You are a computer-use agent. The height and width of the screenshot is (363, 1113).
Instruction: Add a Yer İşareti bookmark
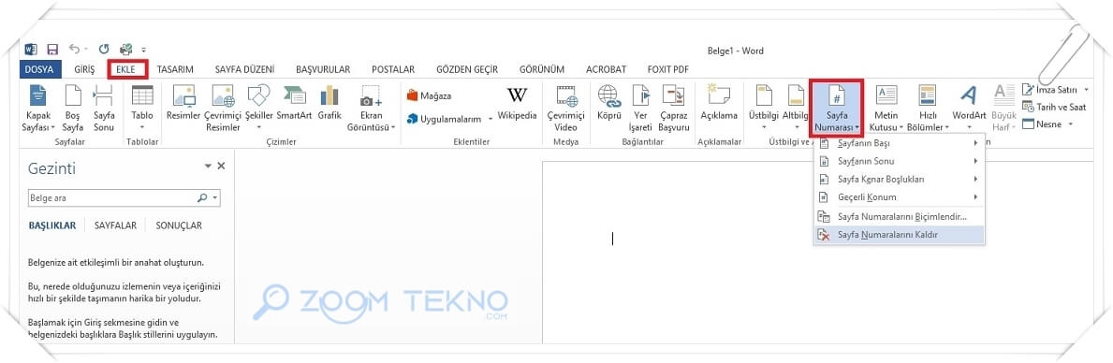coord(641,109)
